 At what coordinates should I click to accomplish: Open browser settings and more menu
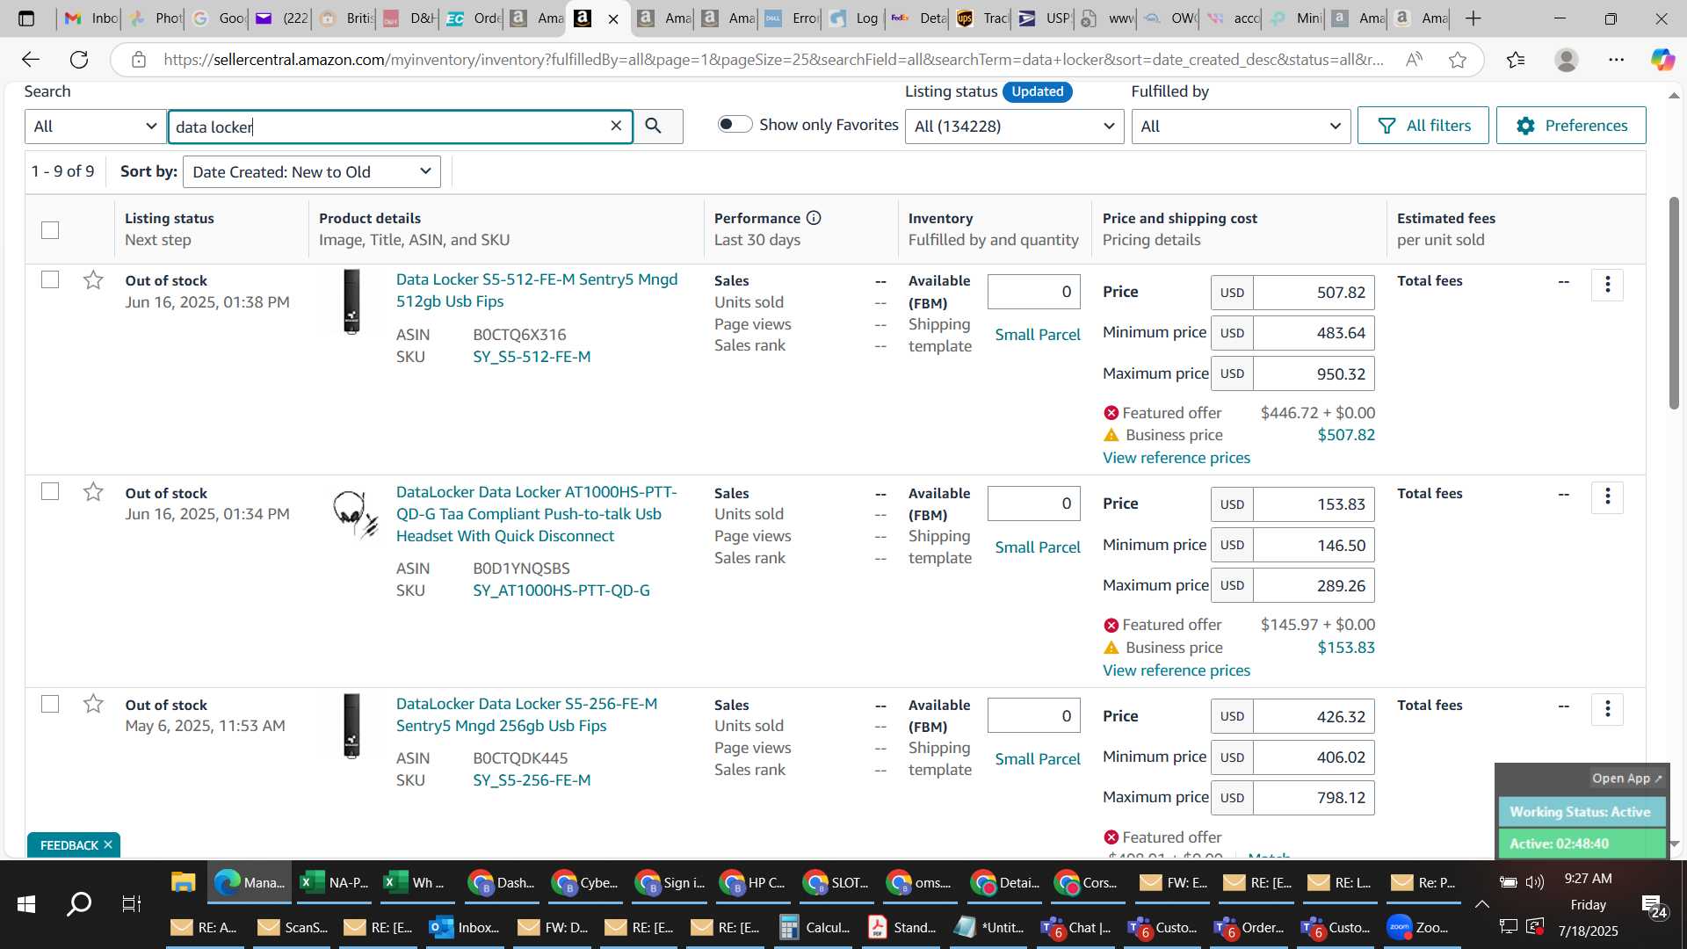1616,60
